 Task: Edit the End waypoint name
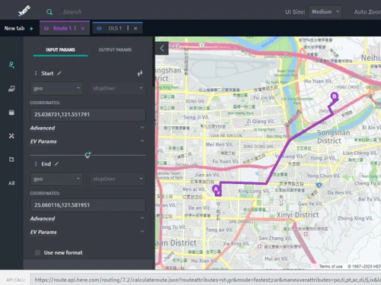click(56, 164)
